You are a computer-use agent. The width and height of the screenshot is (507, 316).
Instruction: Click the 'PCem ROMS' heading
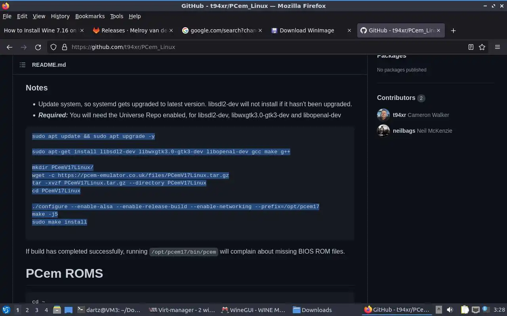click(x=64, y=273)
